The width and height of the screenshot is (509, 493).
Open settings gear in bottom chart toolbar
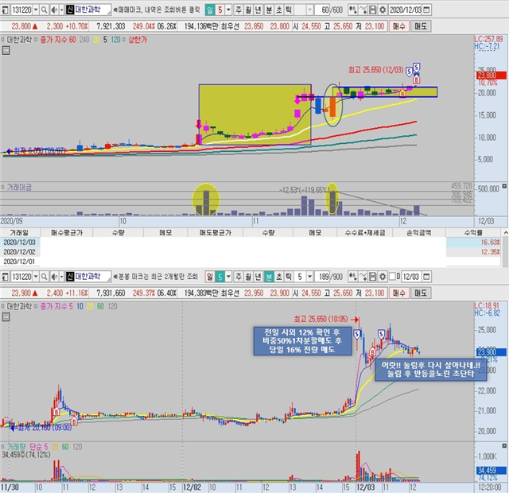(383, 277)
